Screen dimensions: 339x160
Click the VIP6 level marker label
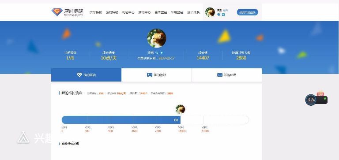pos(181,127)
